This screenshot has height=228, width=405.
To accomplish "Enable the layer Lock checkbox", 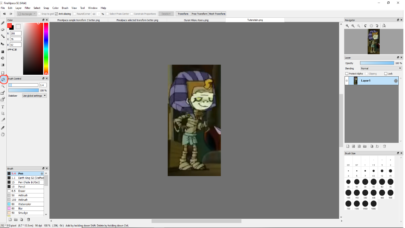I will tap(386, 74).
